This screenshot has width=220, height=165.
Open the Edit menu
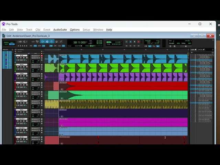[11, 30]
